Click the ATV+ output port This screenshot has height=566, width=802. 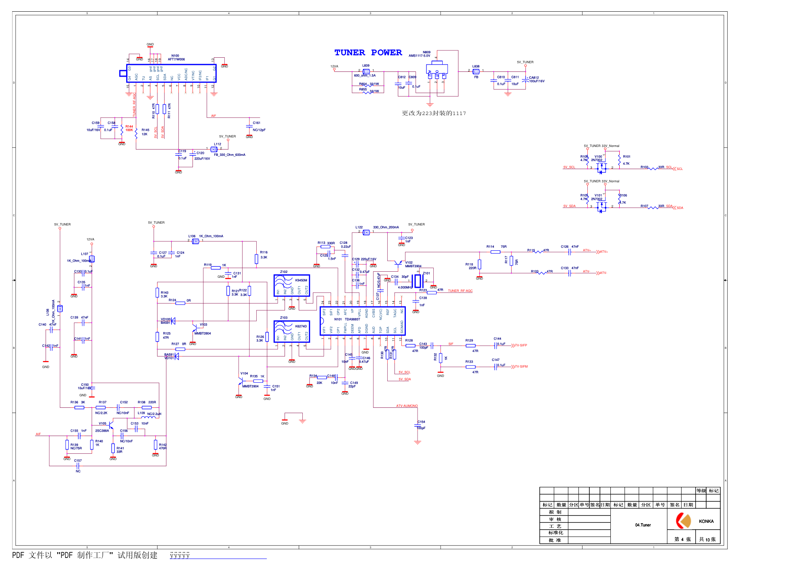coord(601,252)
